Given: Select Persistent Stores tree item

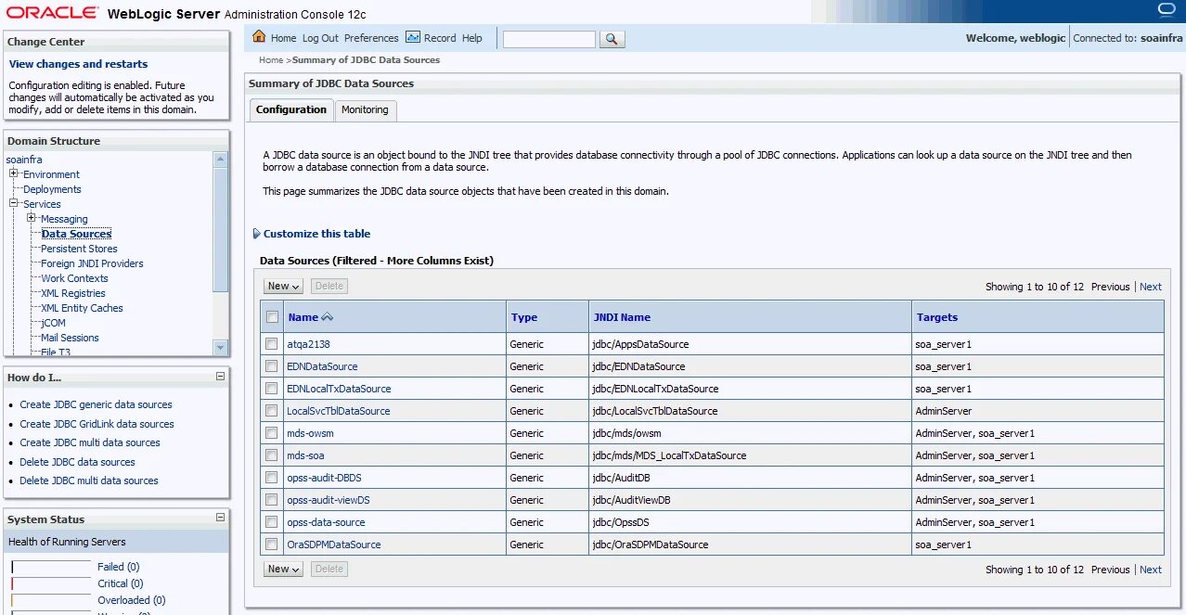Looking at the screenshot, I should (79, 249).
